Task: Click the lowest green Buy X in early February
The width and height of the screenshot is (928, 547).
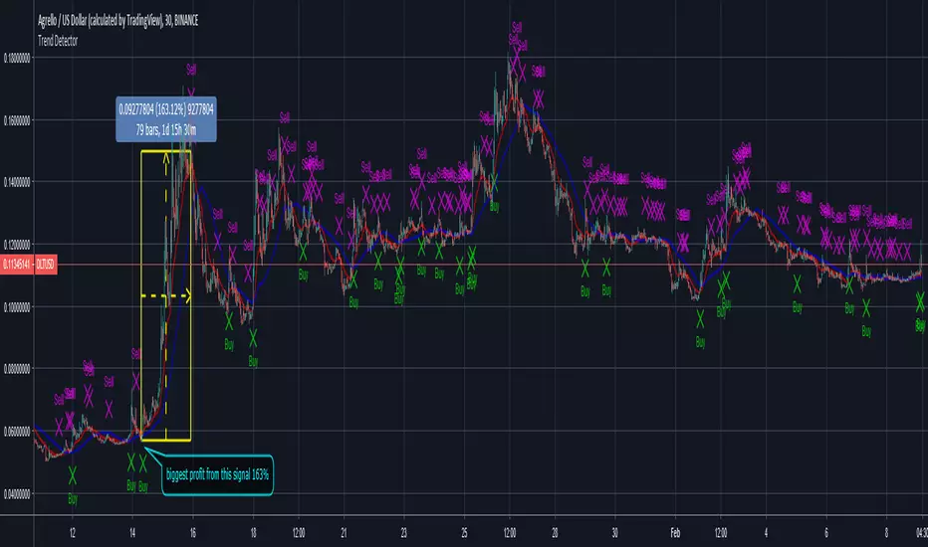Action: 700,319
